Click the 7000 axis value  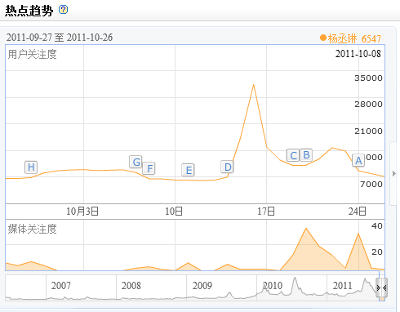pos(371,185)
